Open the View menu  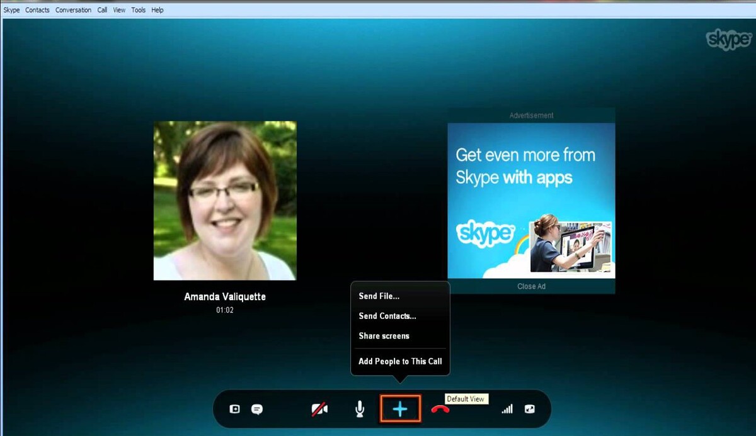(x=119, y=10)
